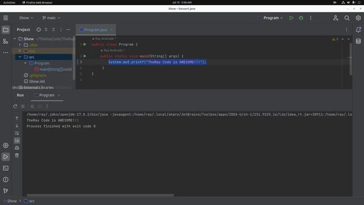This screenshot has height=205, width=364.
Task: Click the editor vertical scrollbar
Action: (350, 59)
